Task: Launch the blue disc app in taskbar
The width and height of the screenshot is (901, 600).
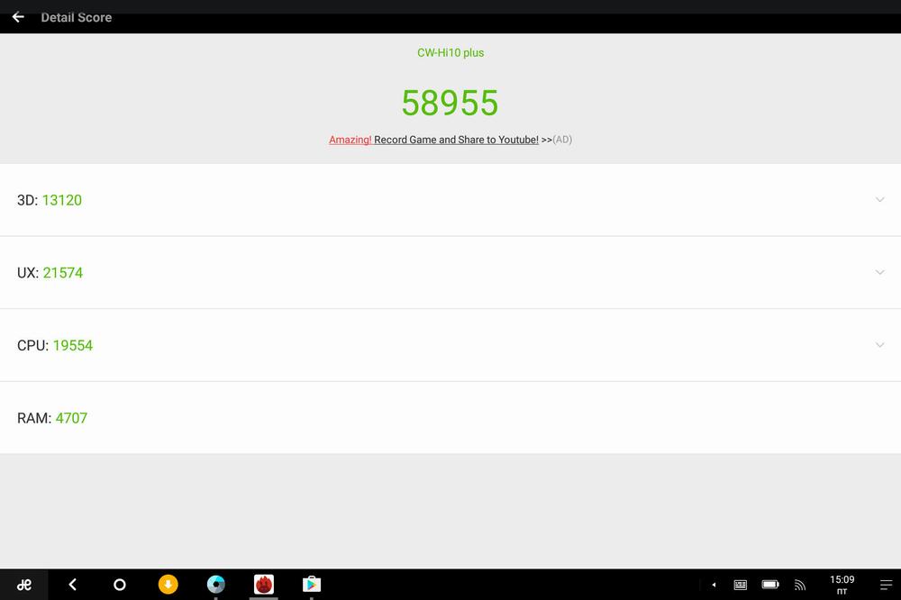Action: point(215,585)
